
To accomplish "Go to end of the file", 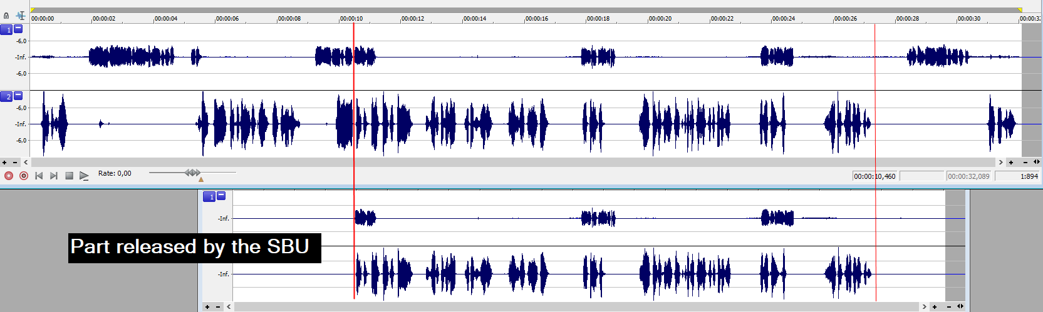I will coord(54,176).
